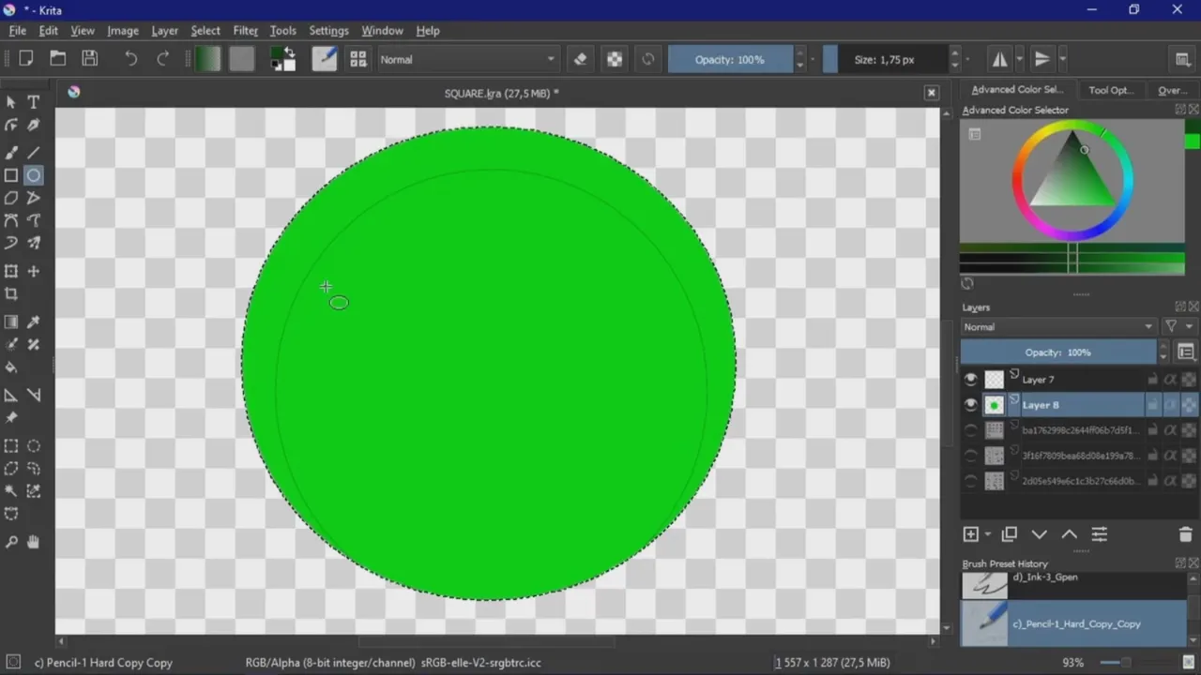
Task: Select the Gradient tool in toolbox
Action: click(x=11, y=322)
